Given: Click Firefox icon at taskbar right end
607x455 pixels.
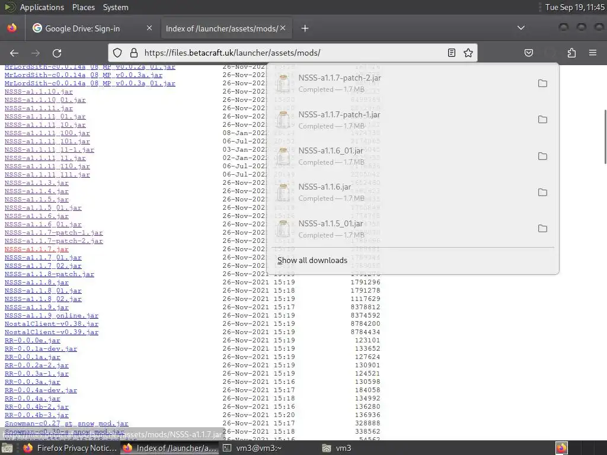Looking at the screenshot, I should click(562, 448).
